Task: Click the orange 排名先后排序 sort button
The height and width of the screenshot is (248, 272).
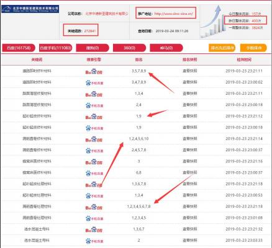Action: [x=222, y=48]
